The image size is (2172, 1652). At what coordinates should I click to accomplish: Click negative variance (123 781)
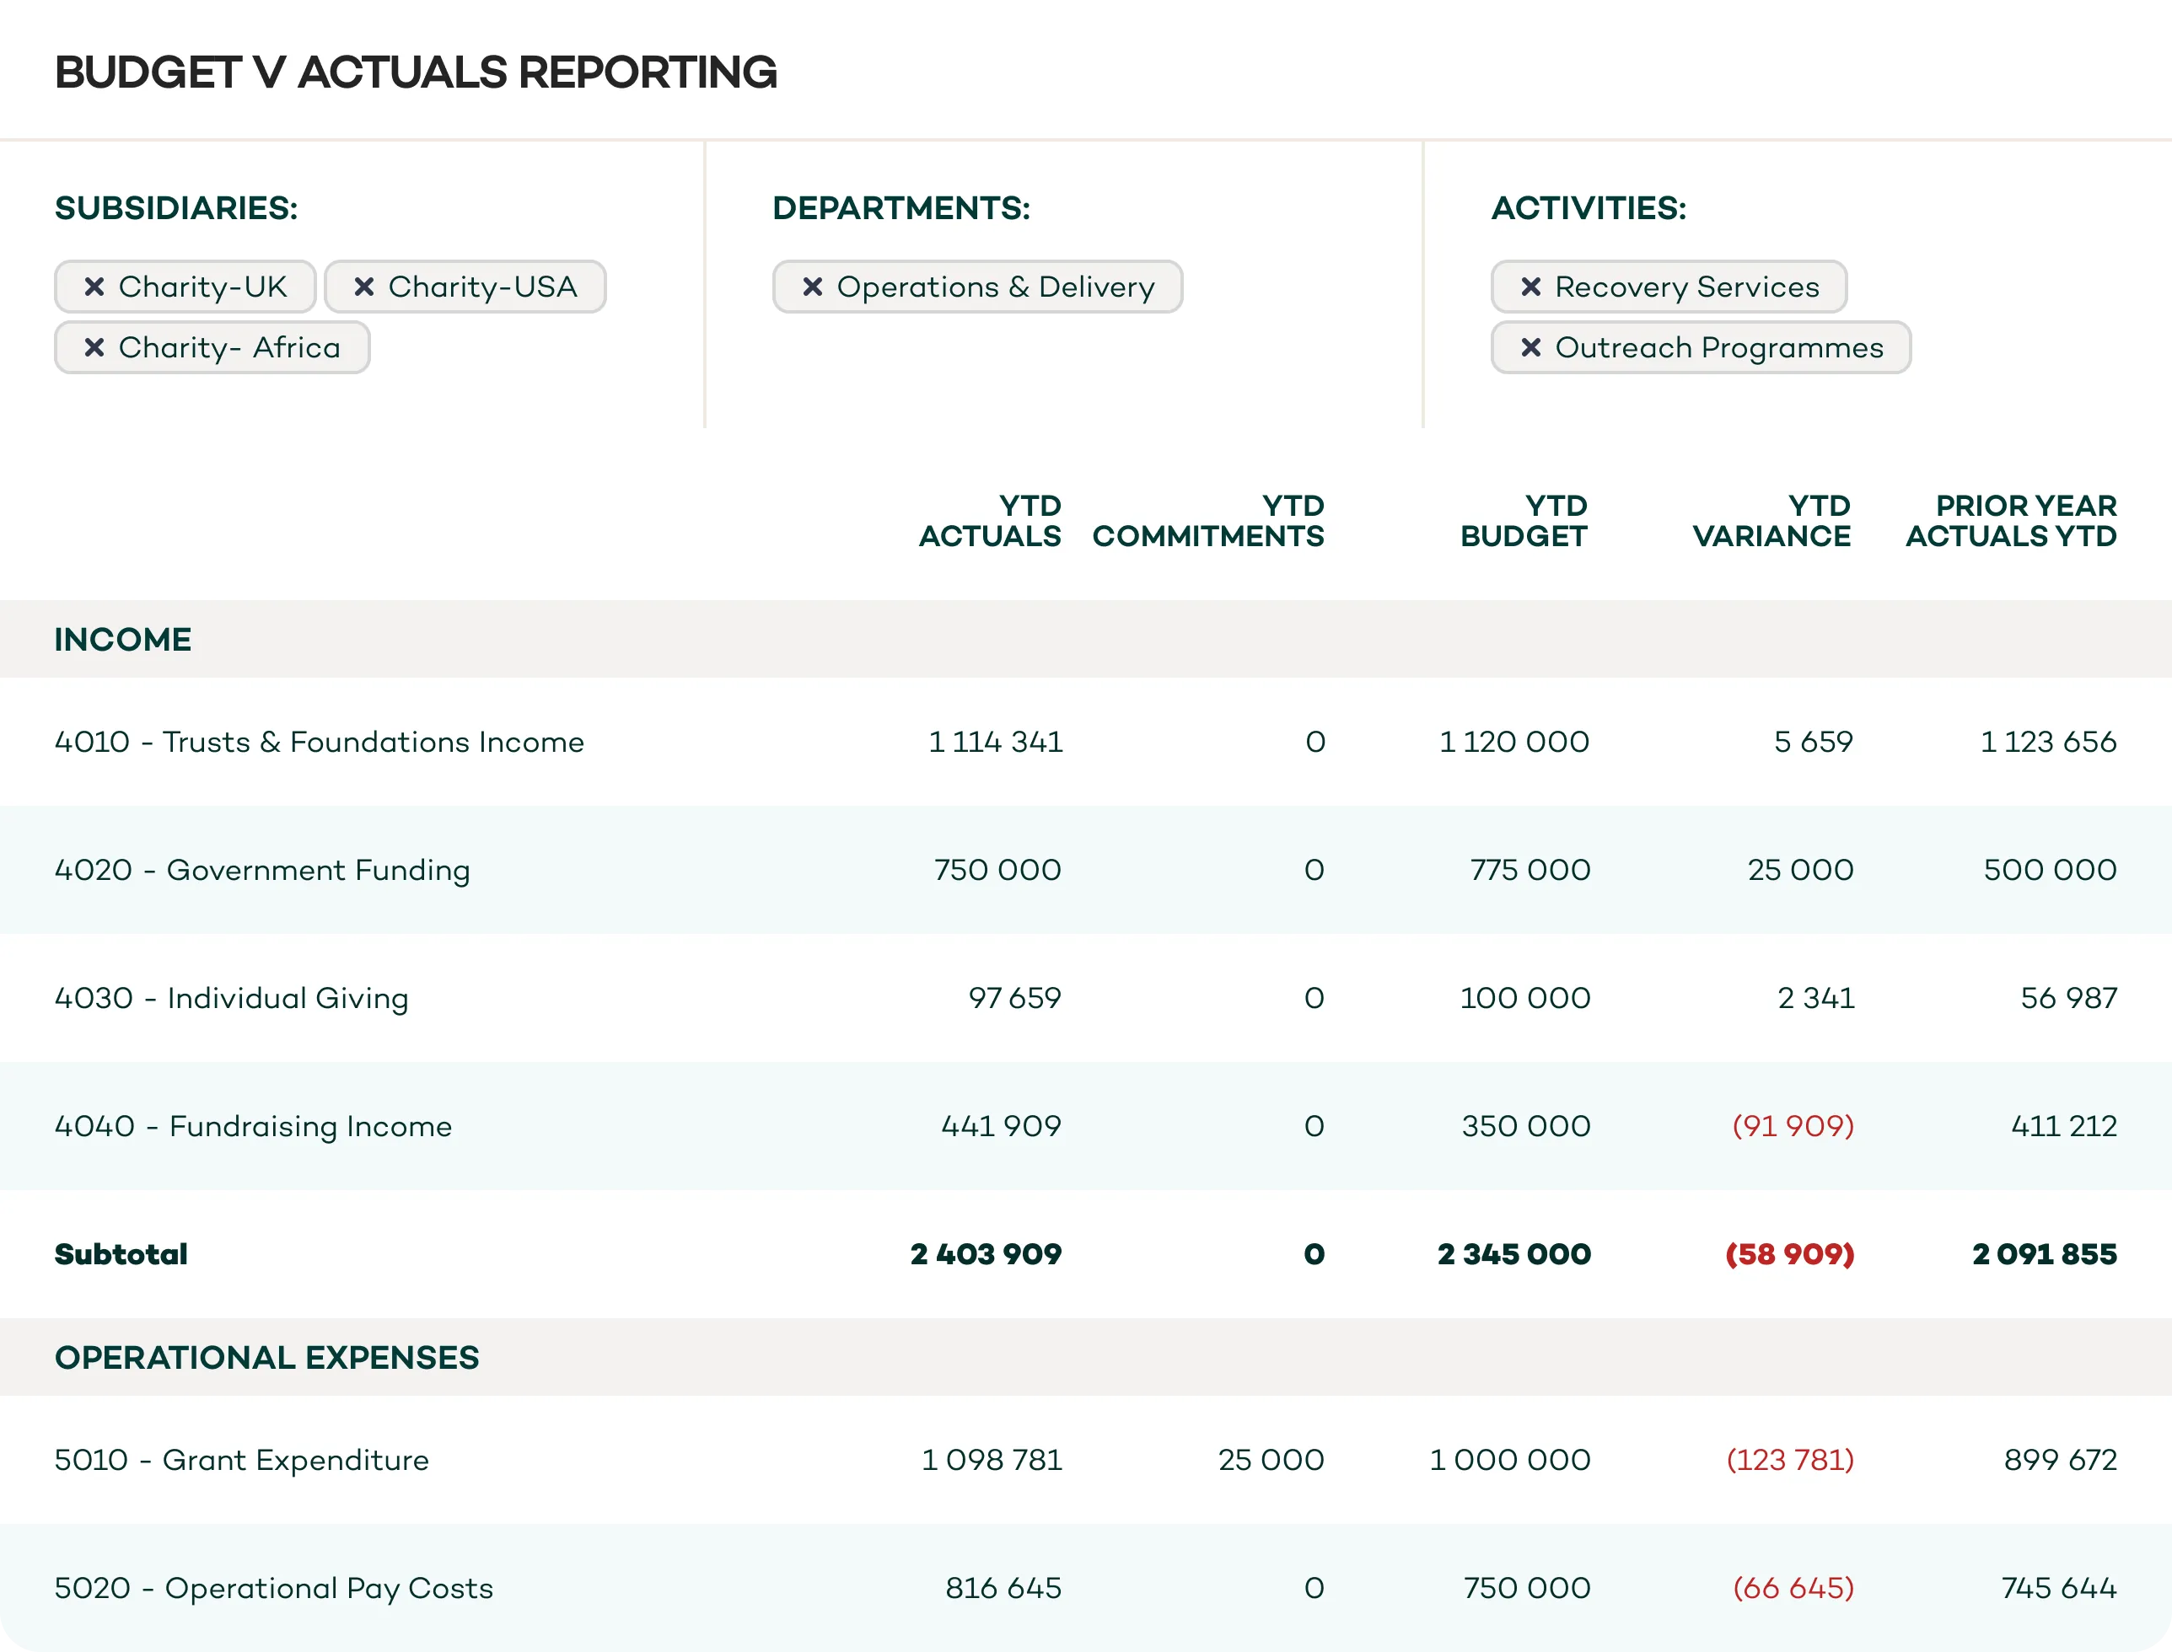coord(1790,1459)
